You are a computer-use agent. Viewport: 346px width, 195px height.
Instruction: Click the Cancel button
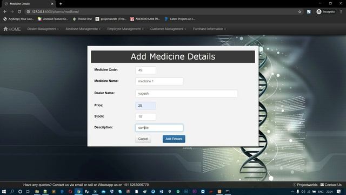point(143,139)
